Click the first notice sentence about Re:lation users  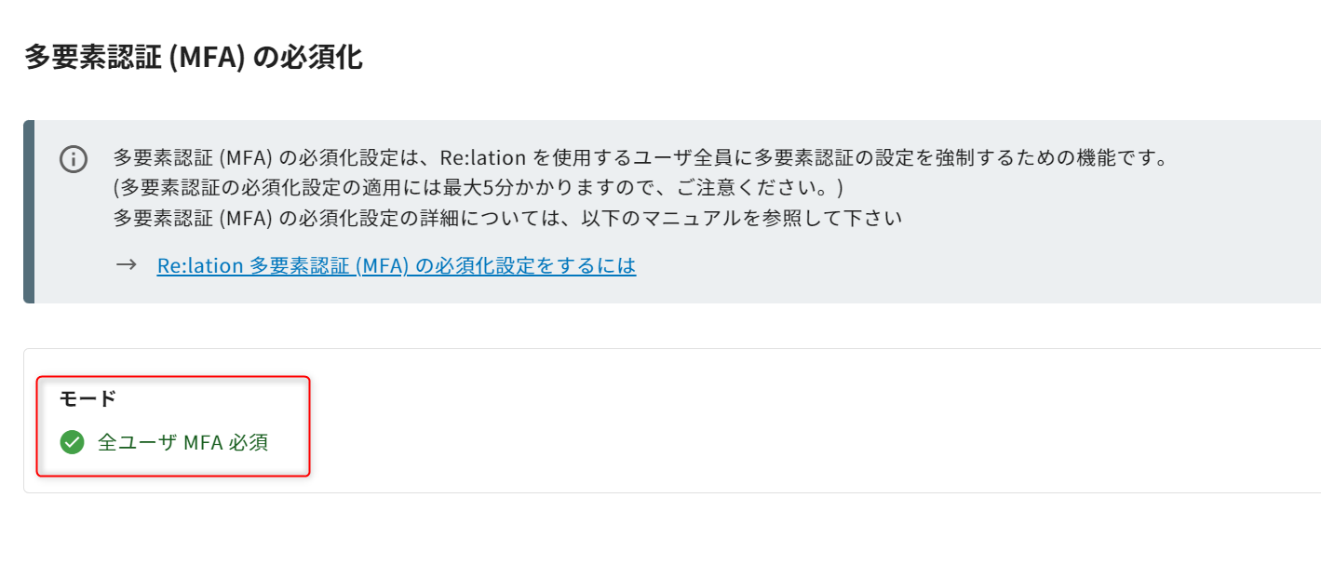coord(640,156)
